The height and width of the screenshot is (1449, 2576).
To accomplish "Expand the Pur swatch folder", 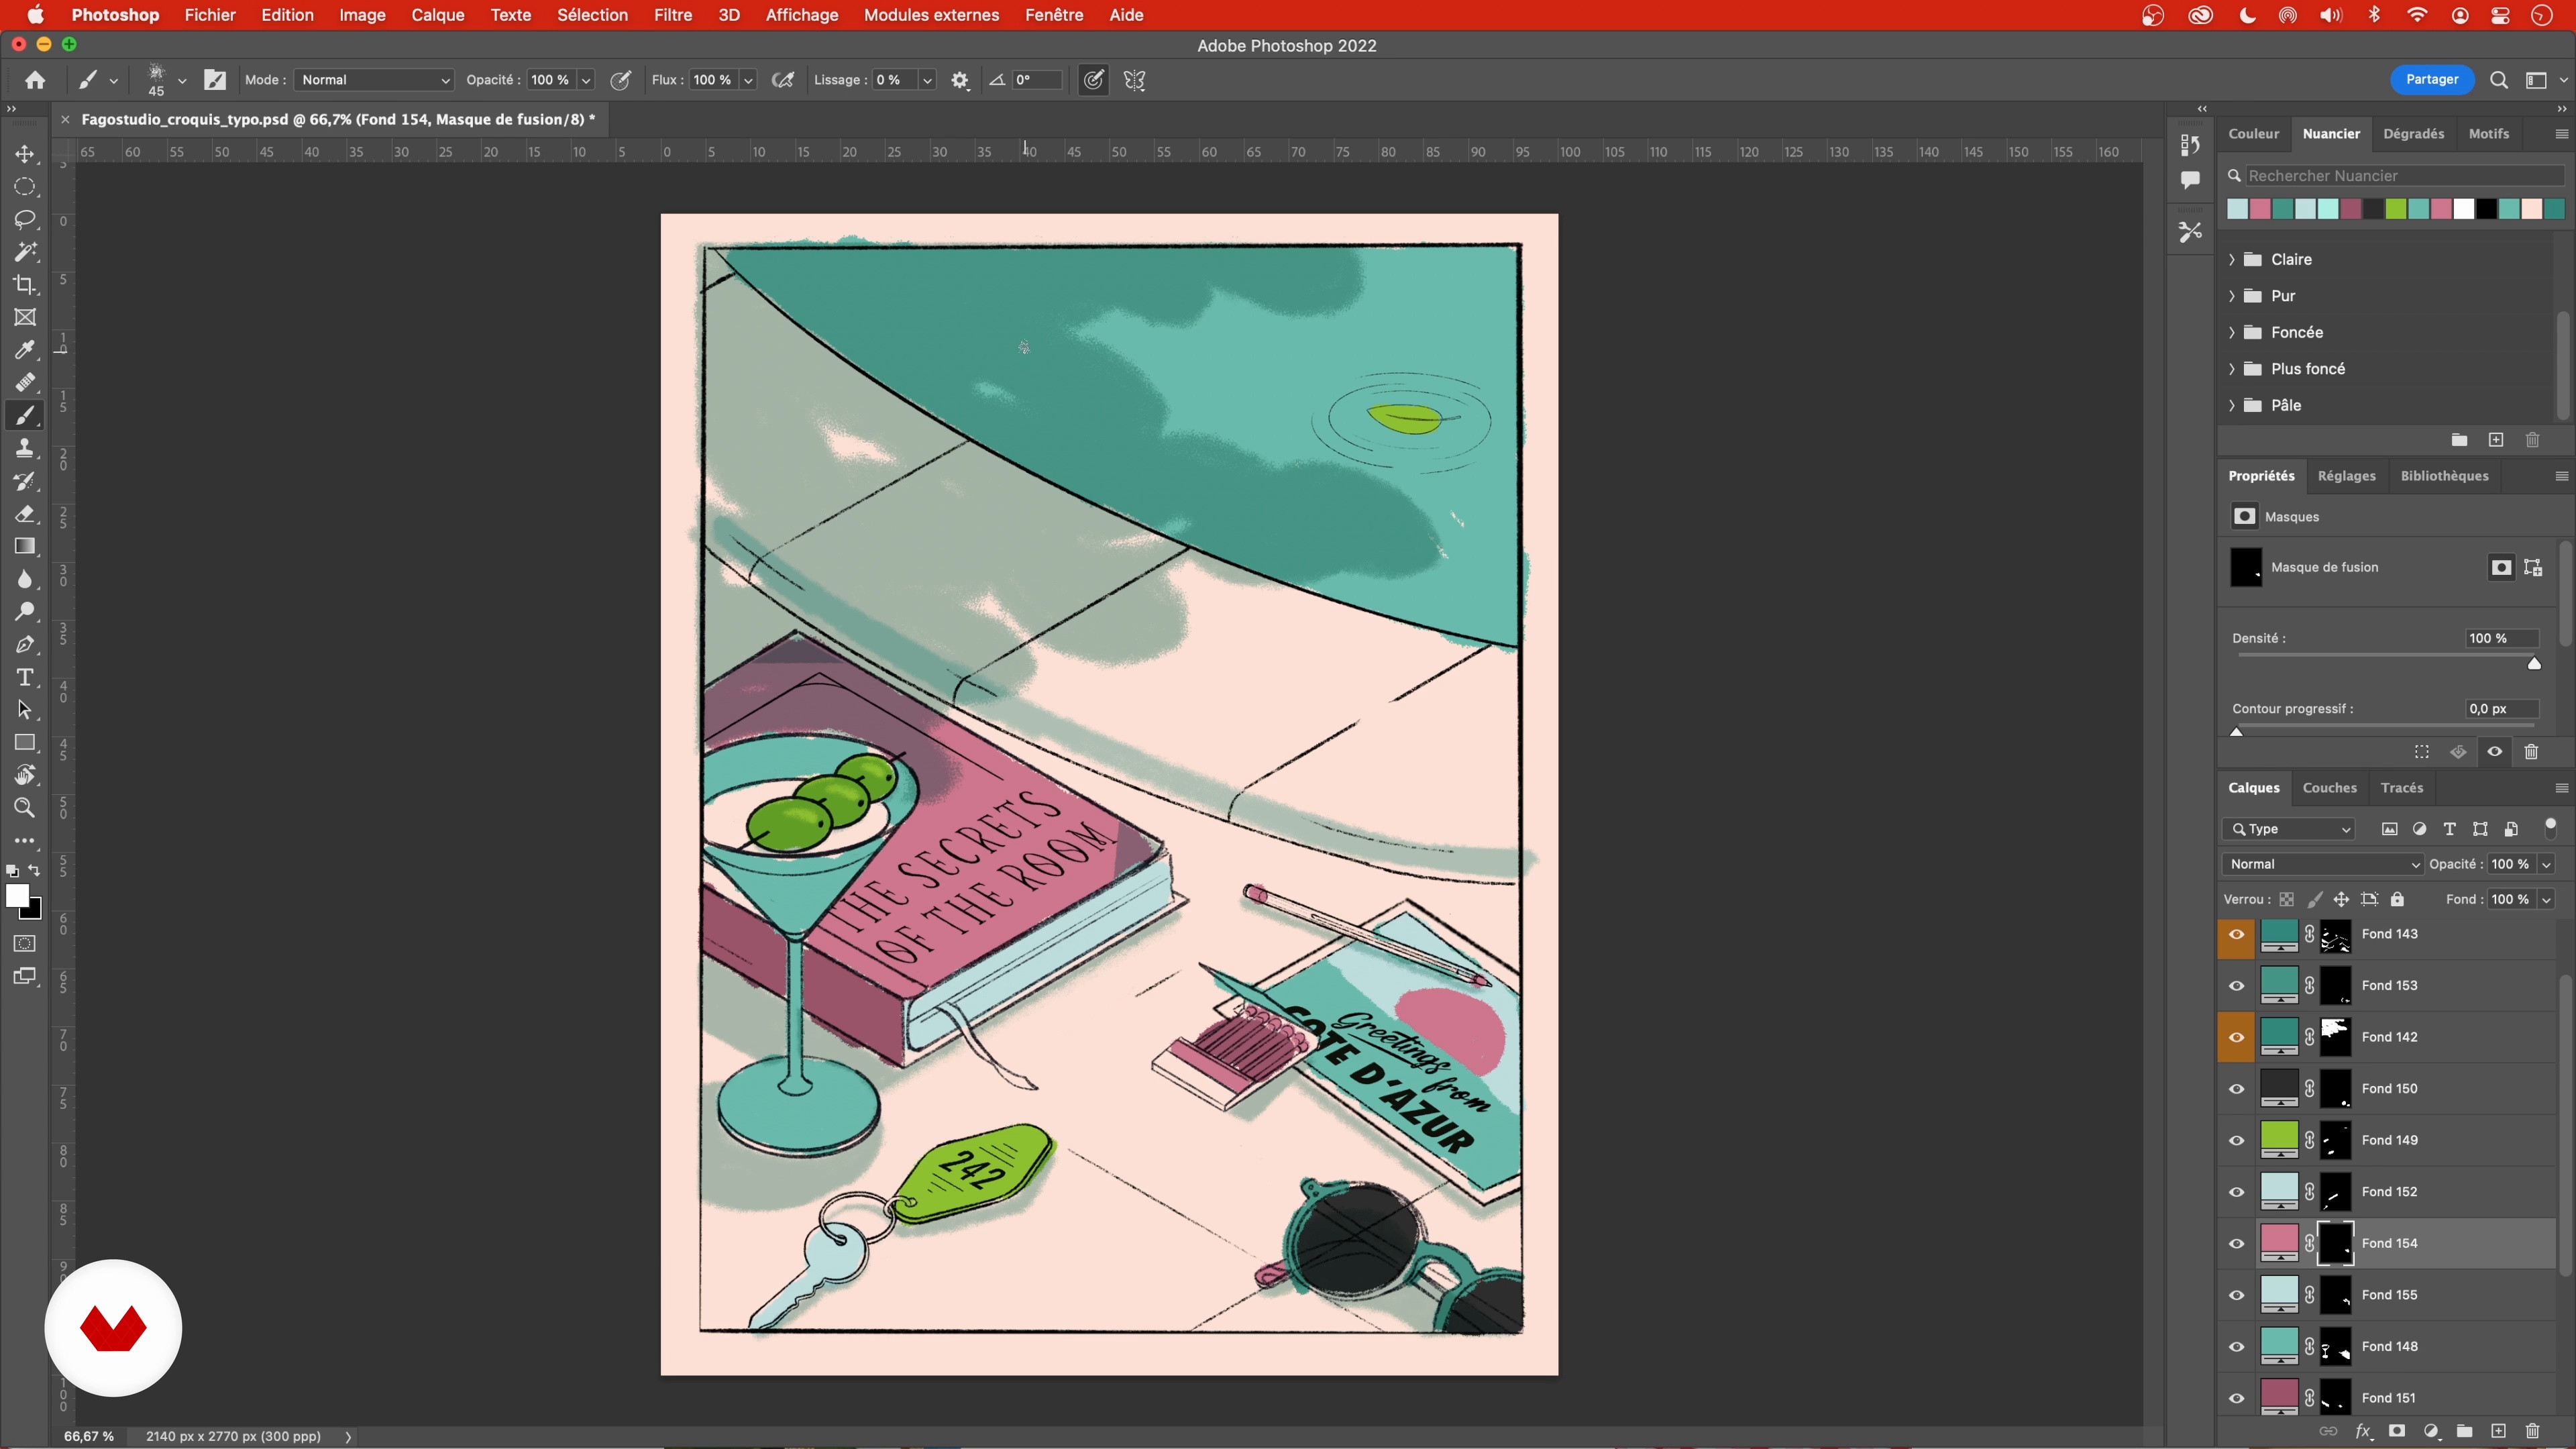I will (2232, 296).
